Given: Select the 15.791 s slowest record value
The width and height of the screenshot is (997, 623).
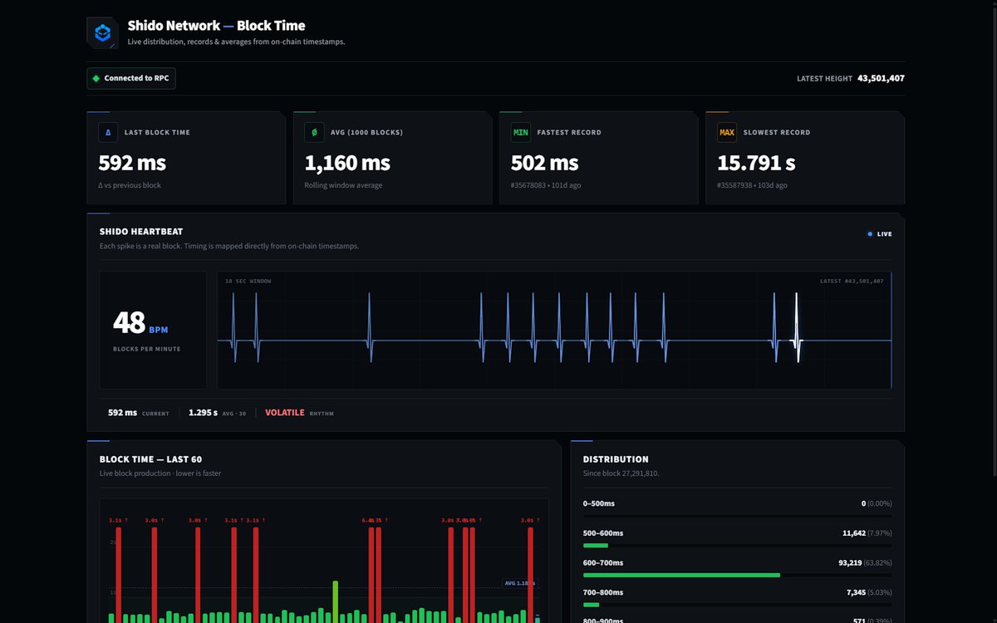Looking at the screenshot, I should click(756, 163).
